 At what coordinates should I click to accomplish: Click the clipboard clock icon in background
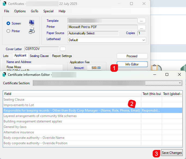pos(156,67)
